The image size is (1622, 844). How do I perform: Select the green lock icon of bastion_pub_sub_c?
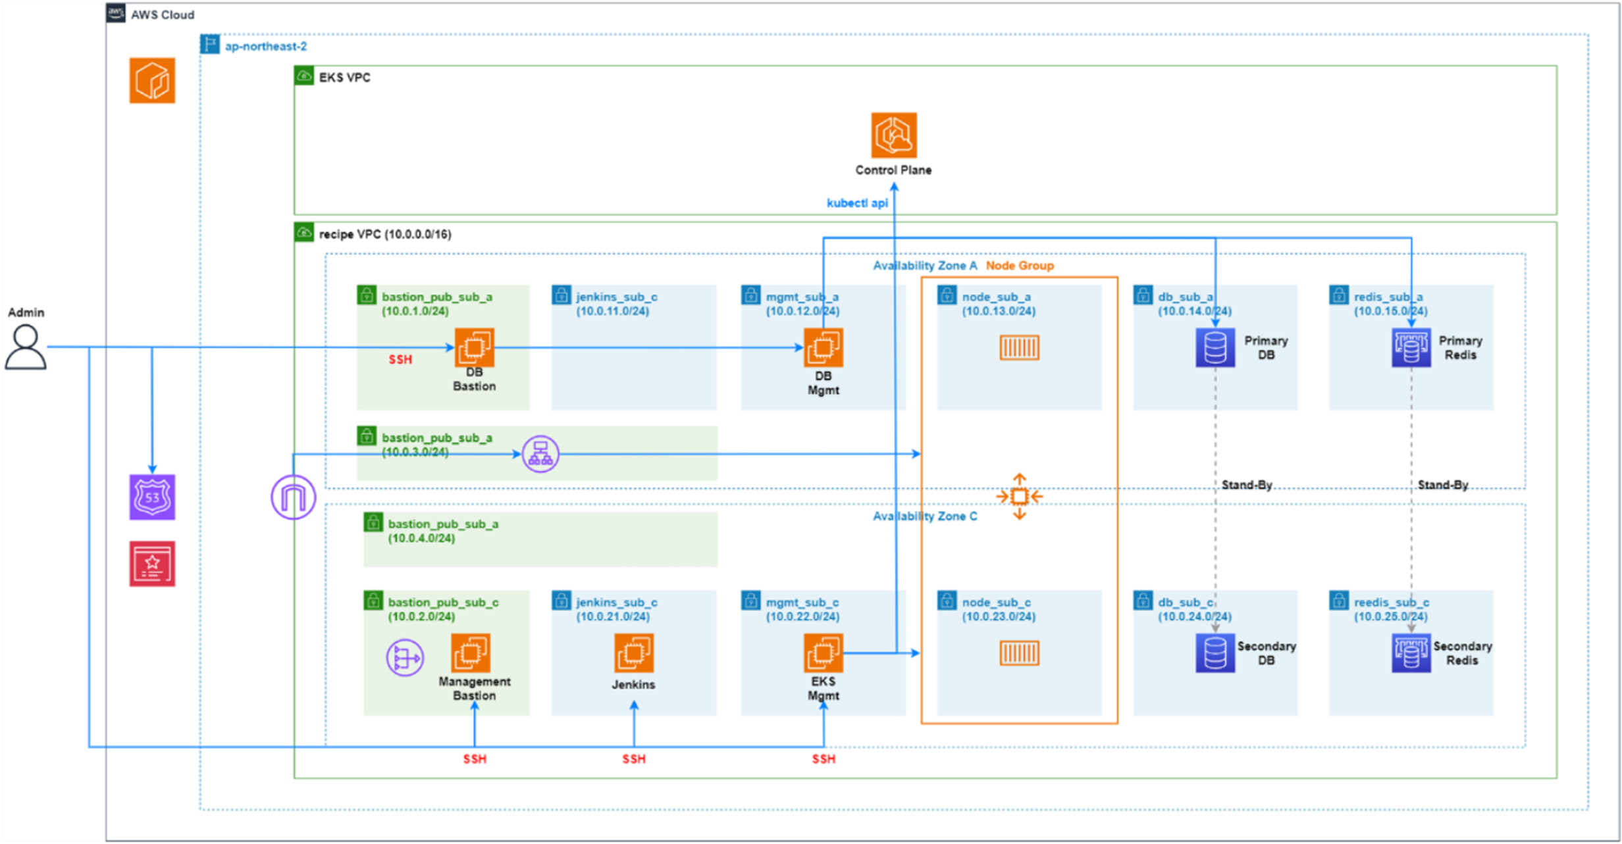[373, 600]
